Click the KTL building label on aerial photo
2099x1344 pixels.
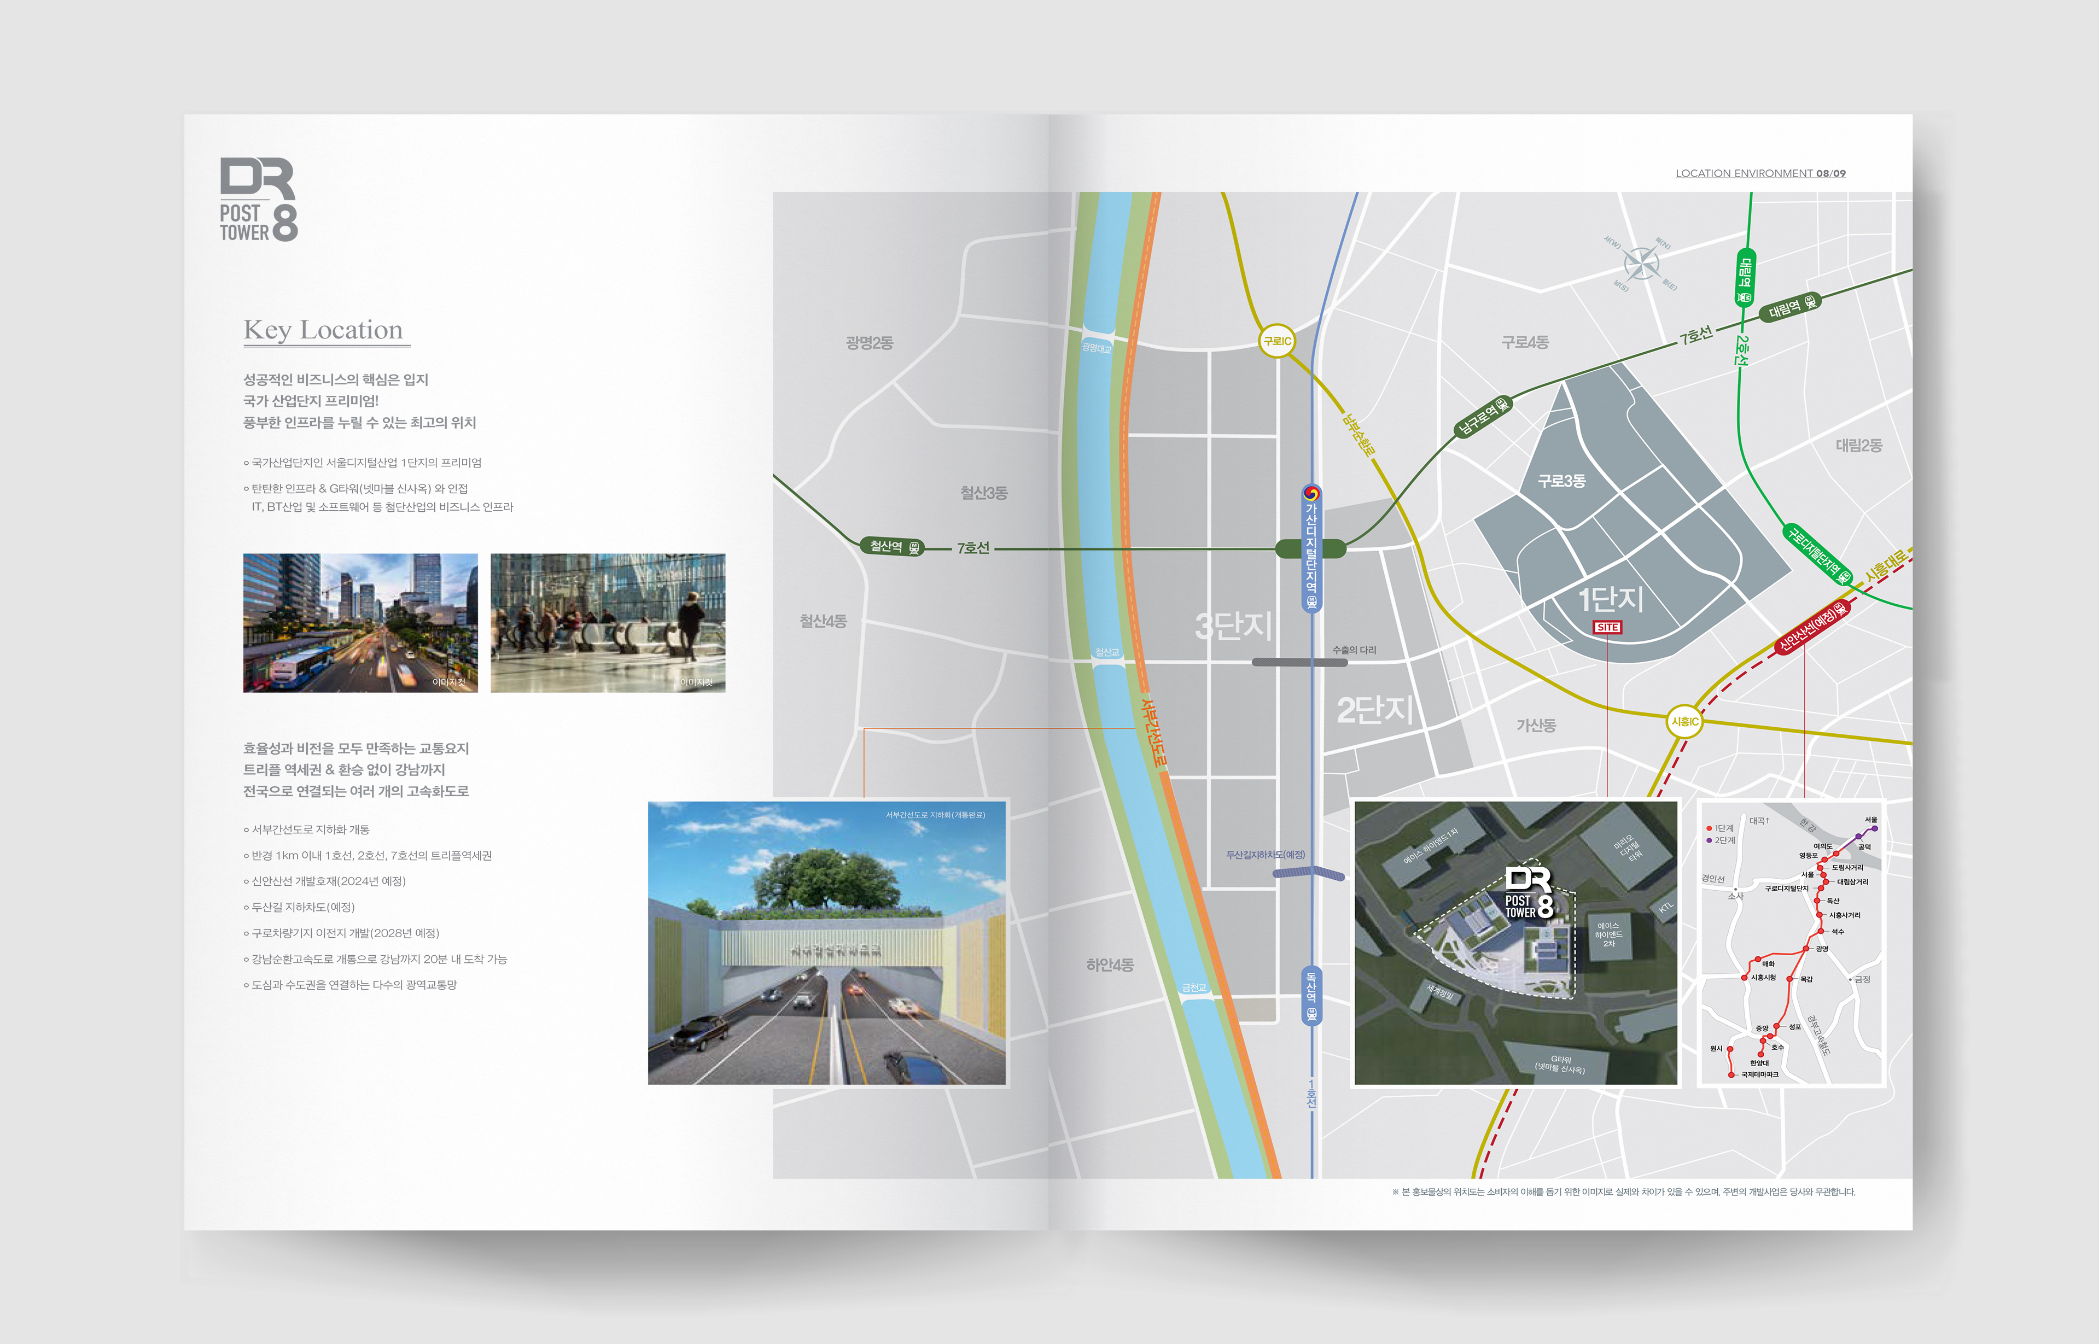tap(1666, 907)
